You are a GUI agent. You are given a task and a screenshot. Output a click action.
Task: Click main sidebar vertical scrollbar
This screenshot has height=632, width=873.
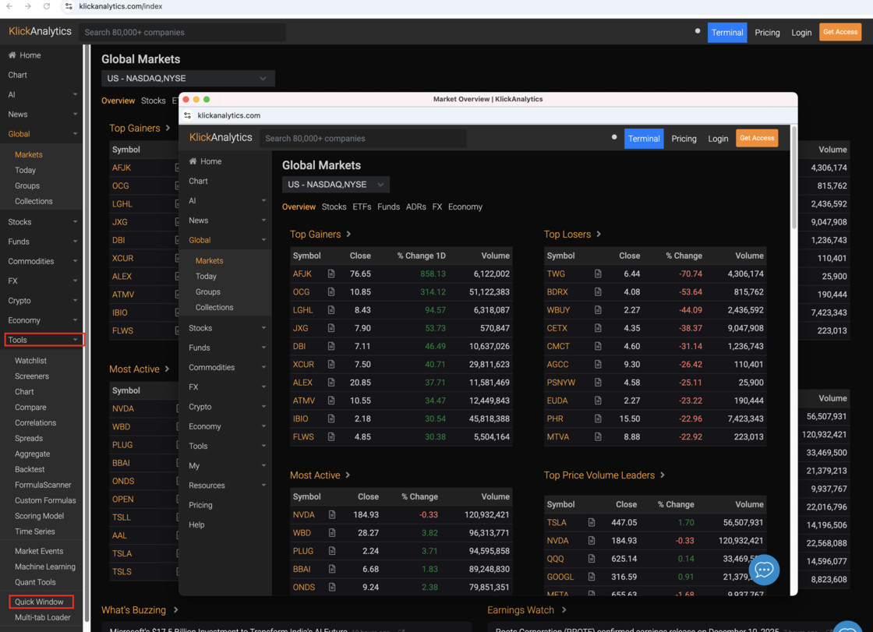click(x=87, y=333)
